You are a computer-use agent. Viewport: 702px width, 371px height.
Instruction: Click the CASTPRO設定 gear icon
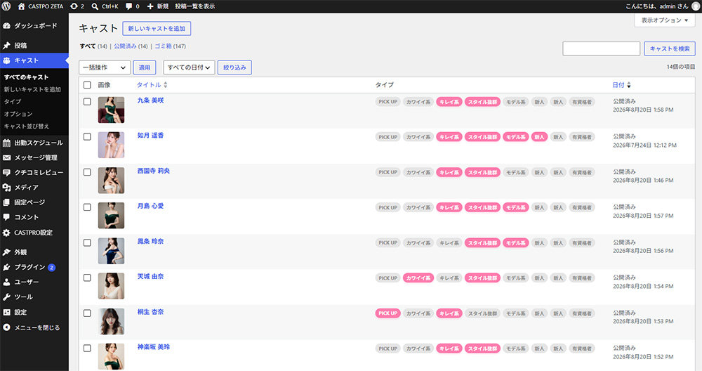(x=6, y=233)
